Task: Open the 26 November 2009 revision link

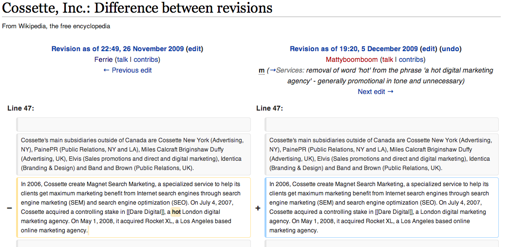Action: [117, 49]
